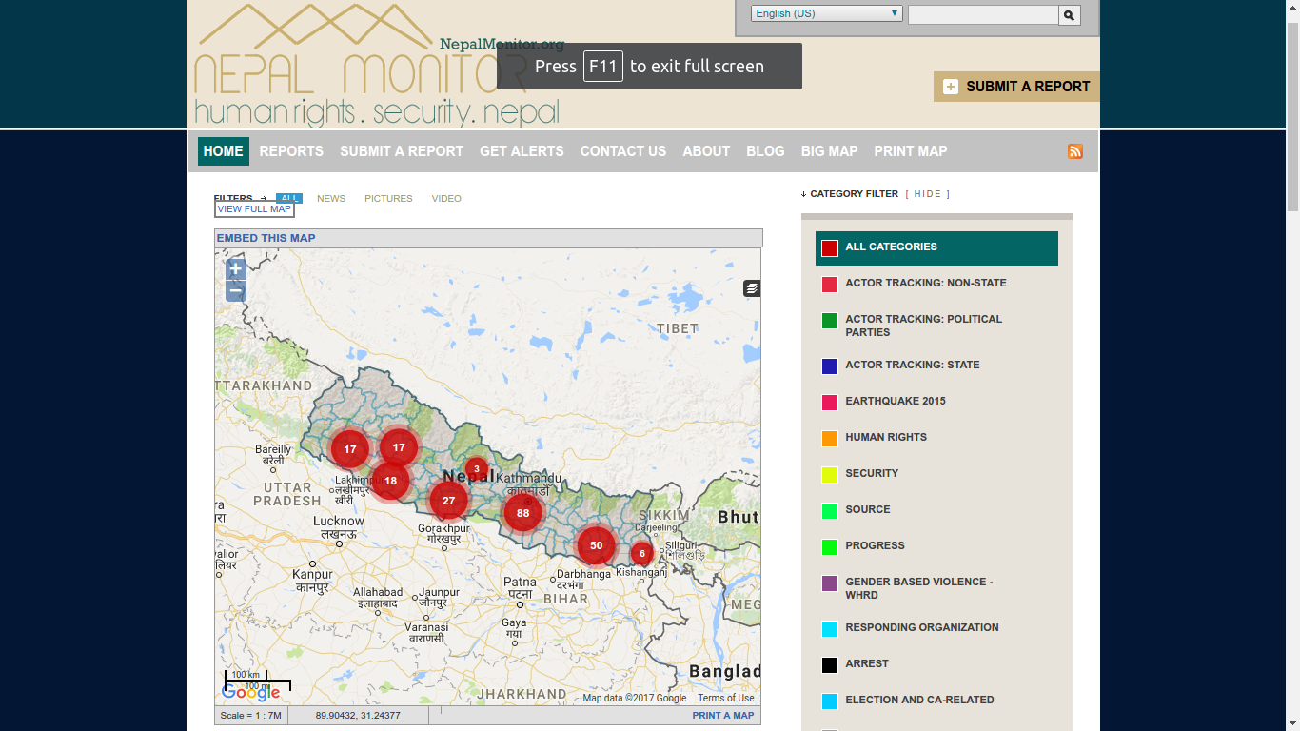Open the map layers switcher icon

[752, 288]
